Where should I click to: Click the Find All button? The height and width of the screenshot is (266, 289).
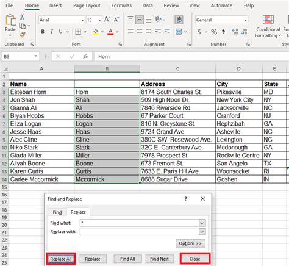coord(127,259)
